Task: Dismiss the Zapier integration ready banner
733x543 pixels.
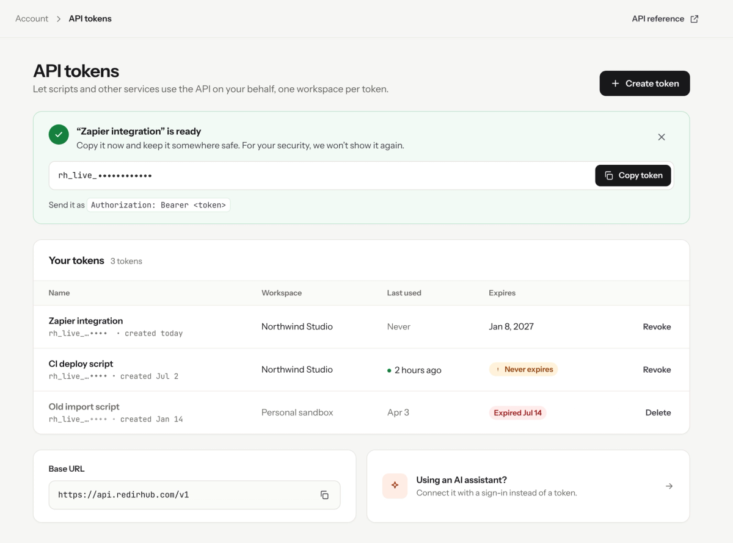Action: pos(662,137)
